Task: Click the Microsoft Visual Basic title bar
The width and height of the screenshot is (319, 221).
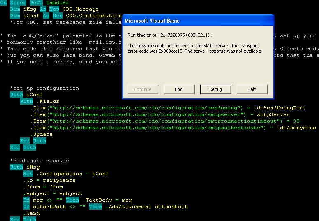Action: coord(198,21)
